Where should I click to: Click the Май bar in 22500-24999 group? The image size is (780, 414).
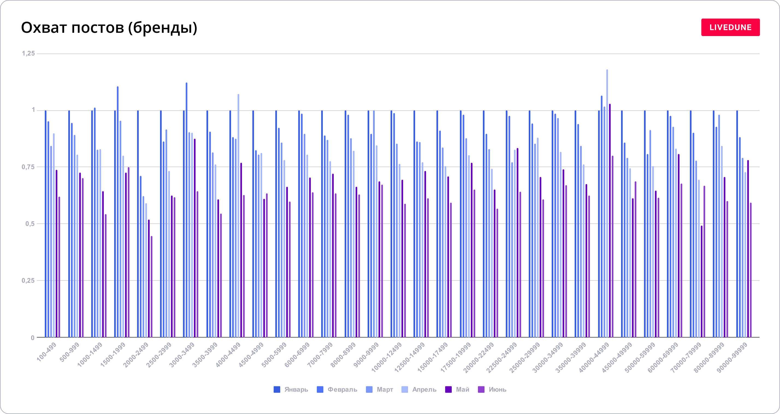pos(518,243)
